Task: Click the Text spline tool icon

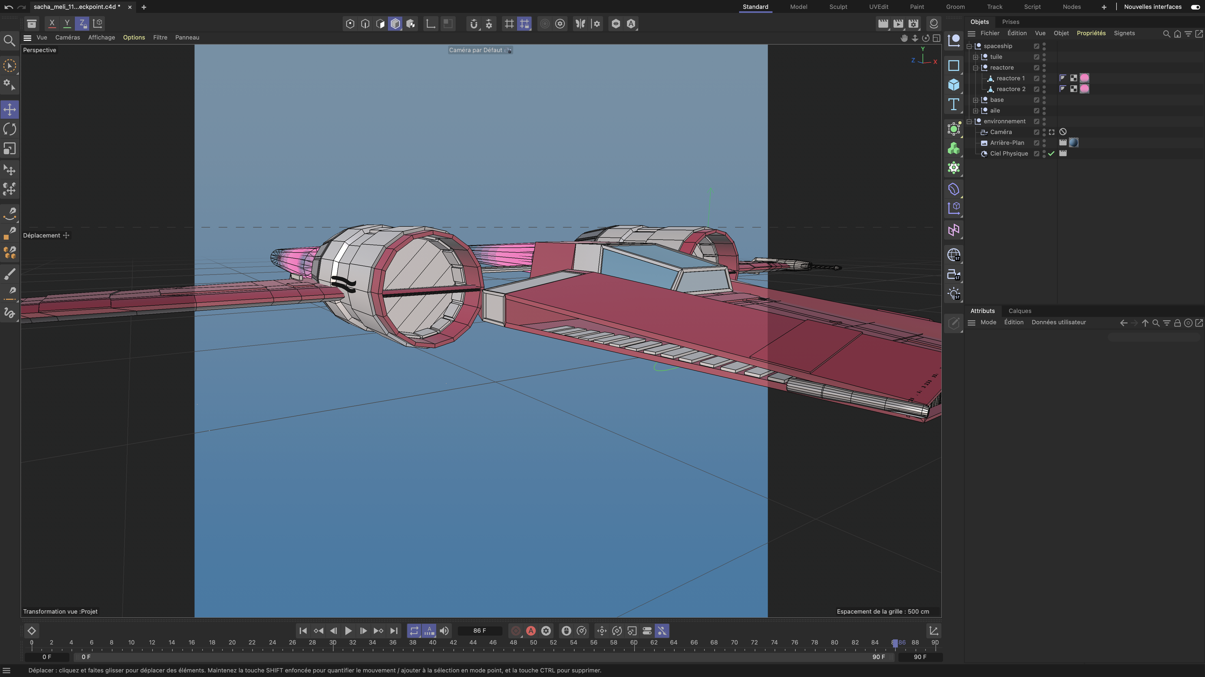Action: (953, 104)
